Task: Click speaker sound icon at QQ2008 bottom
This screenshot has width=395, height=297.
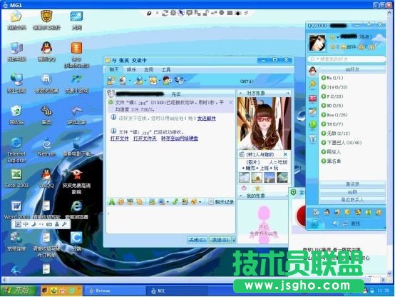Action: [335, 223]
